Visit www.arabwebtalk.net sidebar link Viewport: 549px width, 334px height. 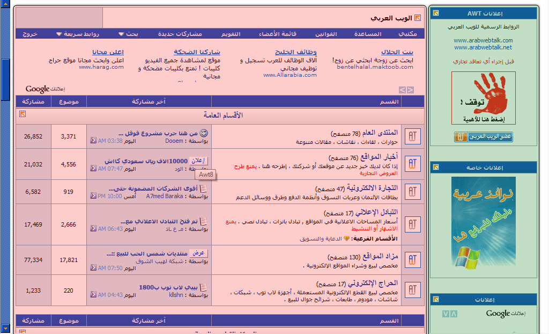tap(483, 47)
